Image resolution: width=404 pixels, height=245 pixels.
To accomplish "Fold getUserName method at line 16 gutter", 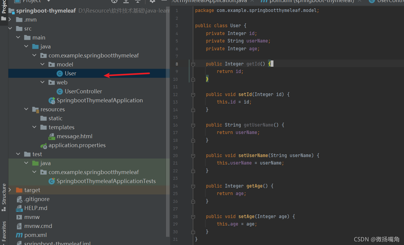I will (x=193, y=125).
